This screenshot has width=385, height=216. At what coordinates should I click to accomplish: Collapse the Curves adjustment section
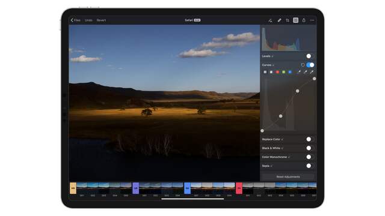(268, 65)
